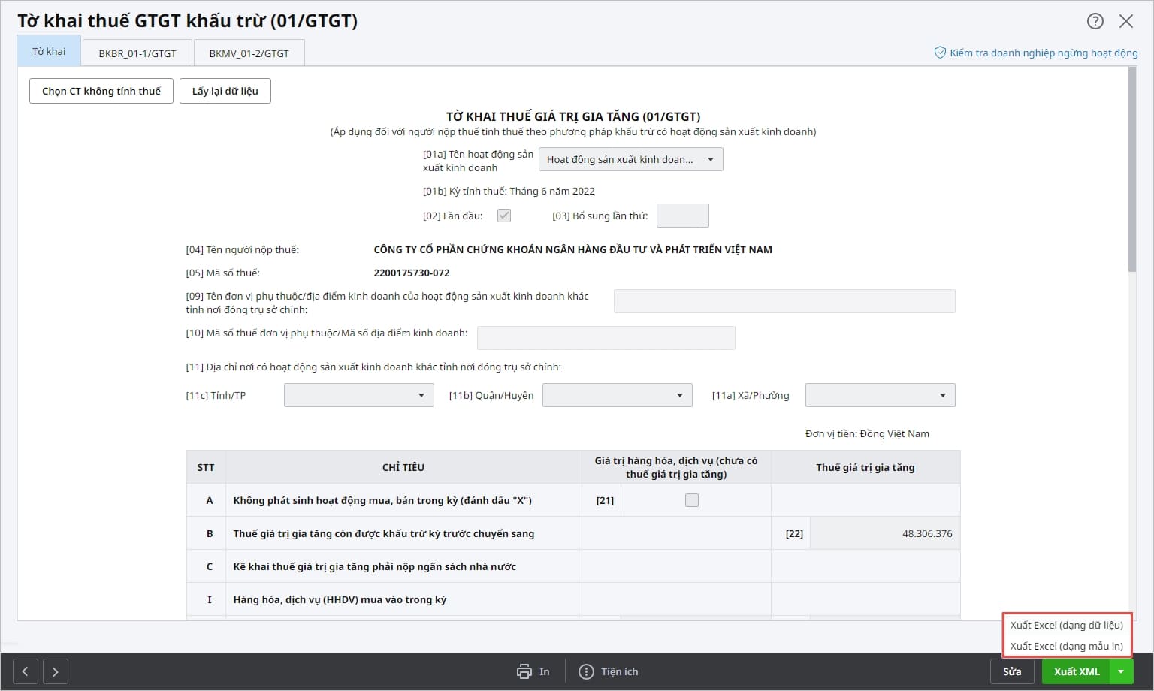Select Xuất Excel (dạng mẫu in) option

coord(1066,646)
